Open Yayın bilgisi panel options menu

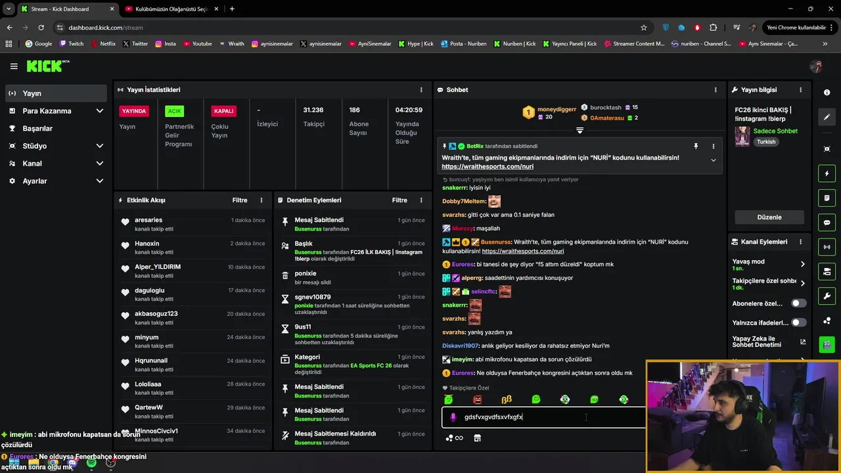pyautogui.click(x=800, y=90)
